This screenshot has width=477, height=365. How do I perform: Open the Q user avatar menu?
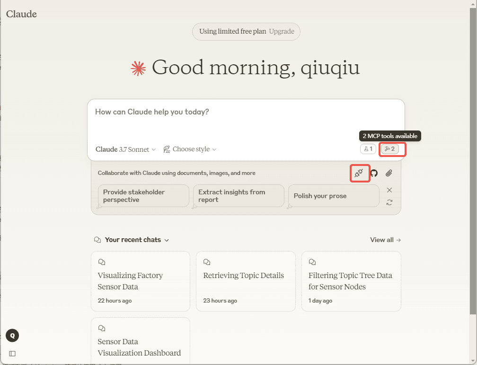click(12, 336)
